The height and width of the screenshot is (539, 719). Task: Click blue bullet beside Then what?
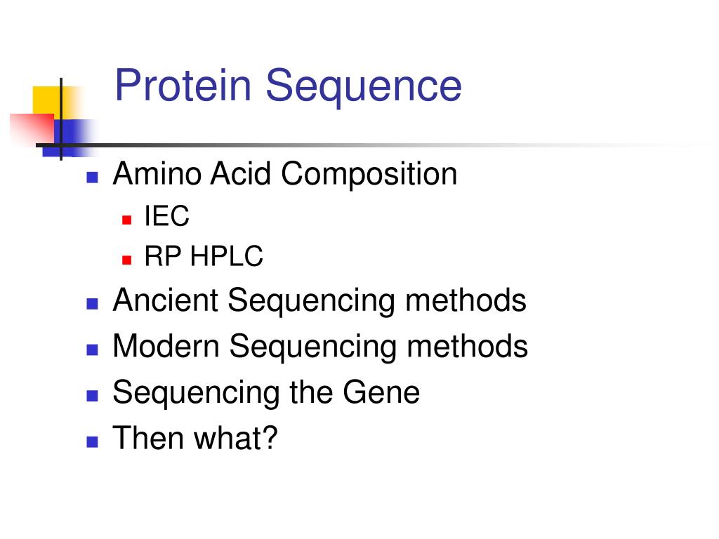(92, 441)
